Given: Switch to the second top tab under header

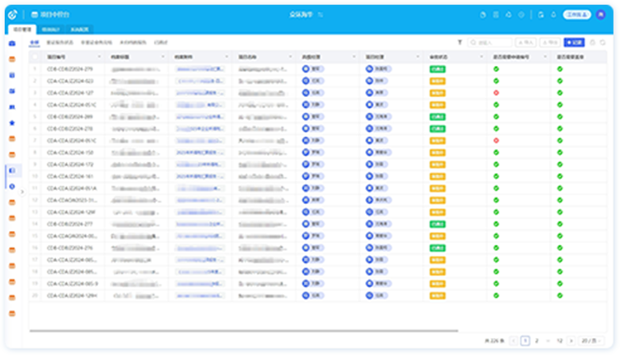Looking at the screenshot, I should click(x=50, y=29).
